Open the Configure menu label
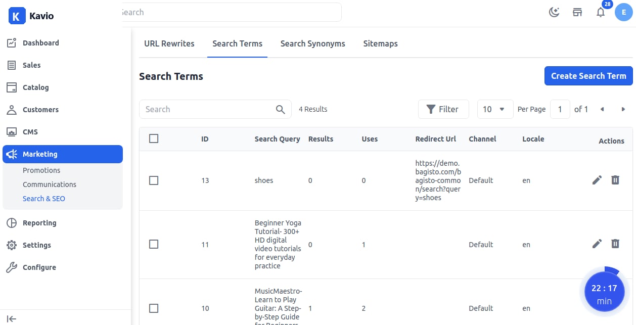 pyautogui.click(x=39, y=267)
